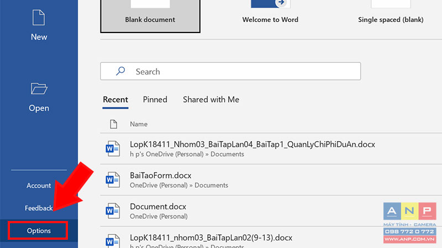This screenshot has height=248, width=442.
Task: Choose the Welcome to Word template
Action: pyautogui.click(x=270, y=19)
